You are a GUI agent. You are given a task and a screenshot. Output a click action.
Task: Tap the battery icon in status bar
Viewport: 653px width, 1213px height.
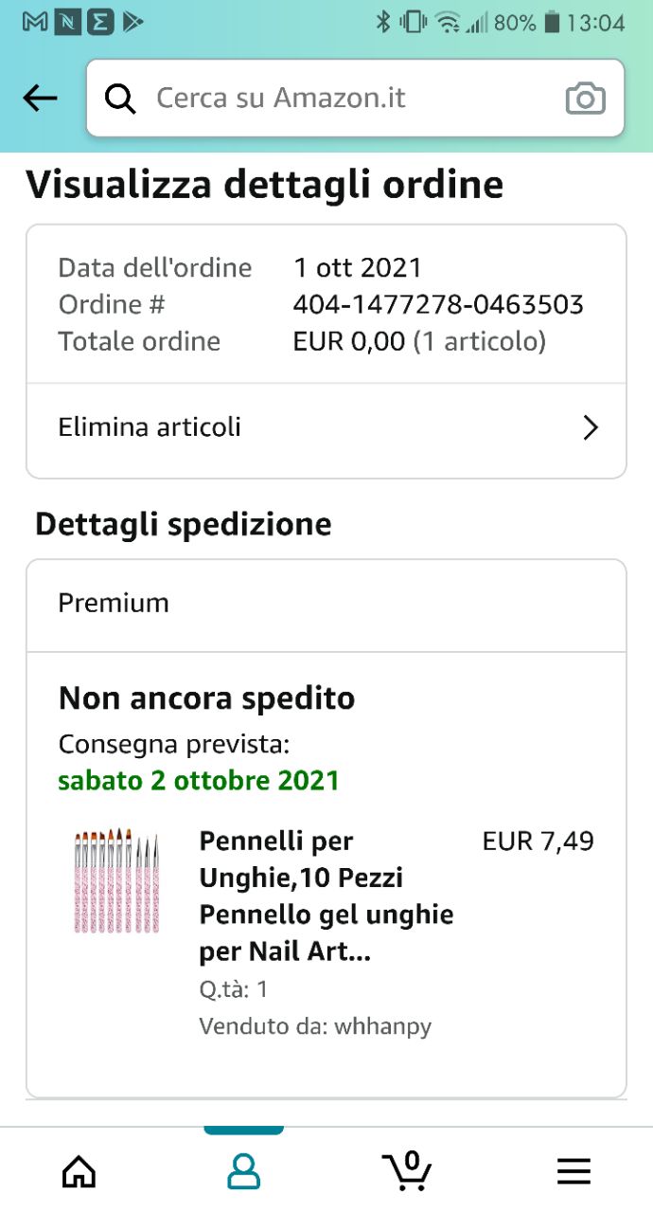pos(553,22)
